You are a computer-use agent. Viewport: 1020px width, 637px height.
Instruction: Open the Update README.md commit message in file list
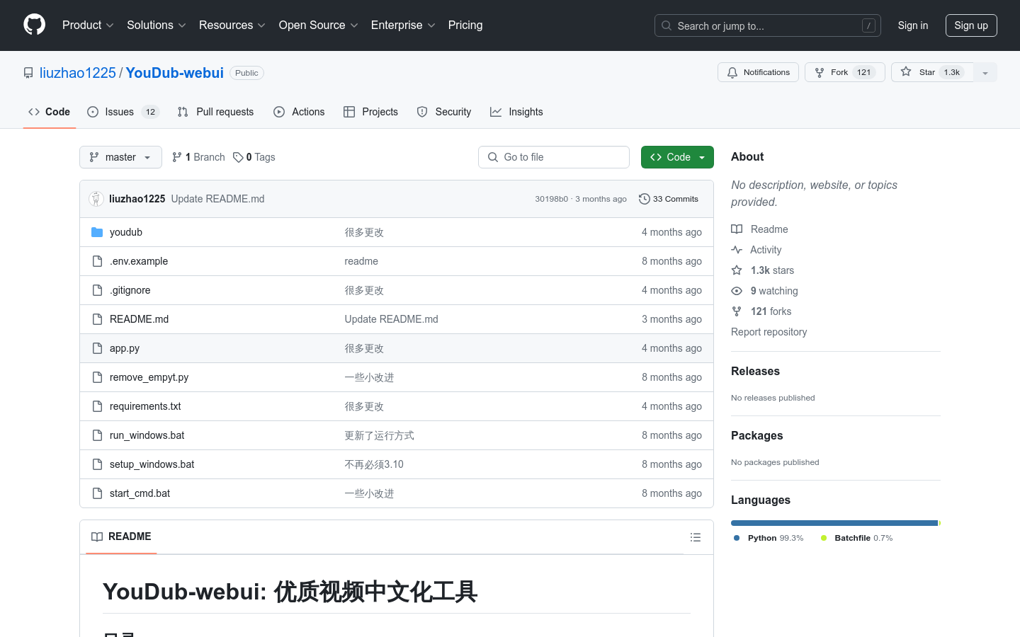tap(391, 319)
